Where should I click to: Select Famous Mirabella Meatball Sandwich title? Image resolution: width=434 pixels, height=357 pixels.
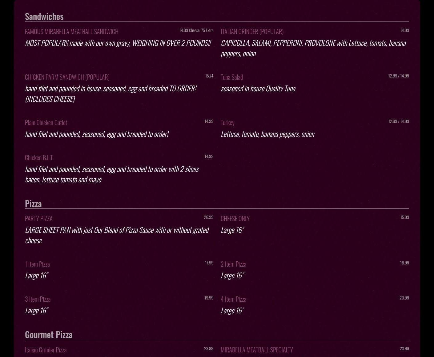pos(71,32)
